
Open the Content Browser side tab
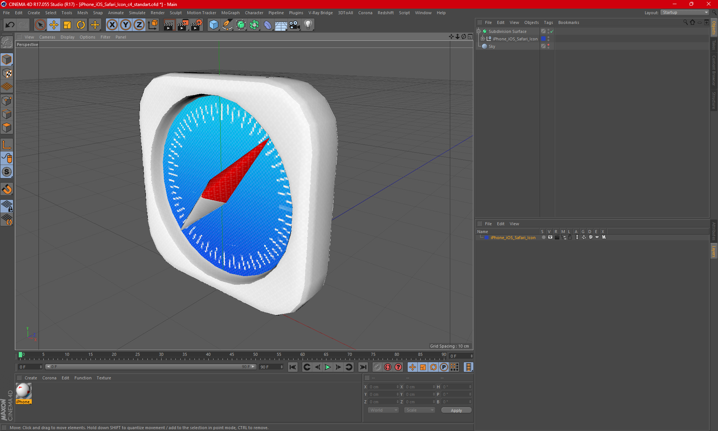[x=714, y=70]
